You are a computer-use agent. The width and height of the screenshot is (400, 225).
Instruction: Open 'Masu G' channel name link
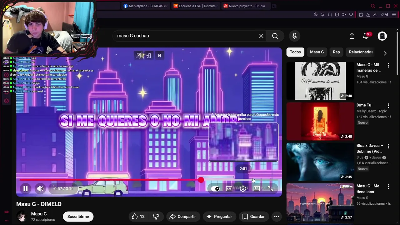pos(39,214)
